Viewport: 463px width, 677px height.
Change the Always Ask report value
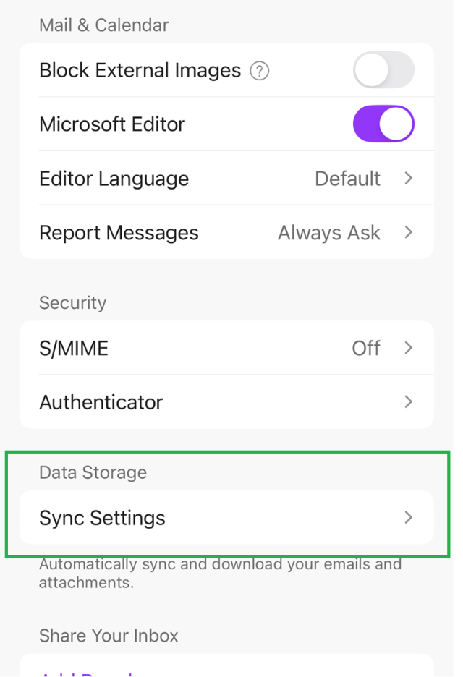click(329, 233)
